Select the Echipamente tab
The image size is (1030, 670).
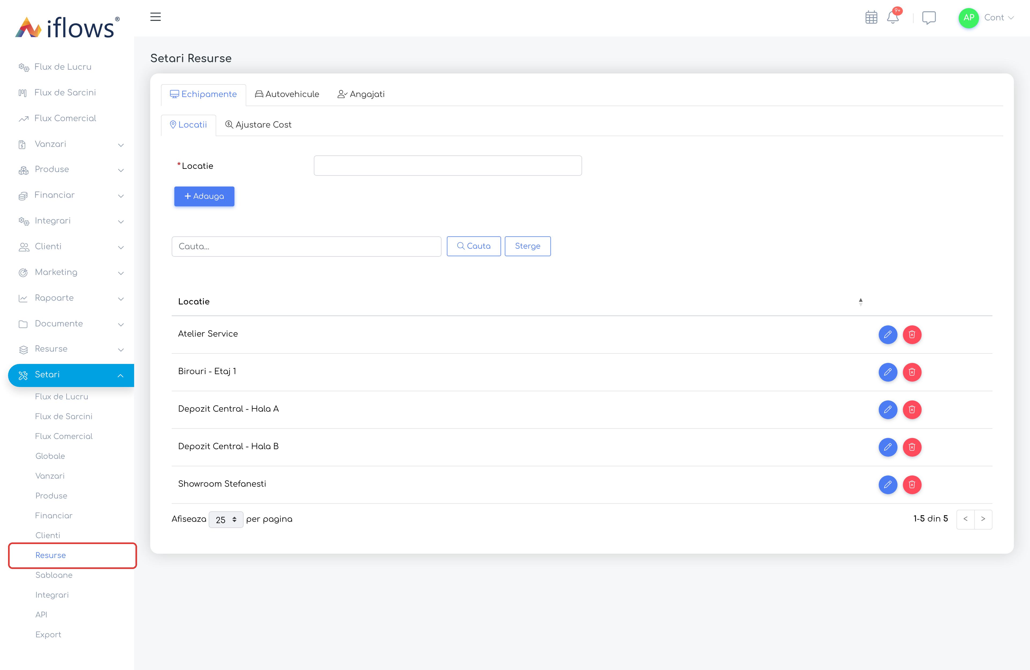click(203, 95)
